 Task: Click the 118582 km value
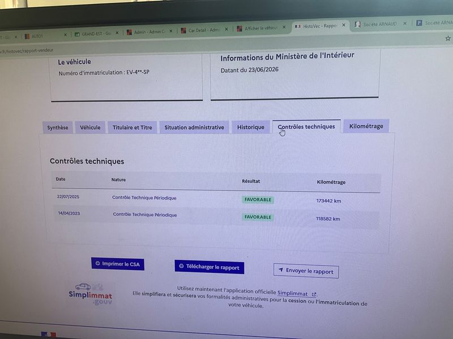point(328,219)
